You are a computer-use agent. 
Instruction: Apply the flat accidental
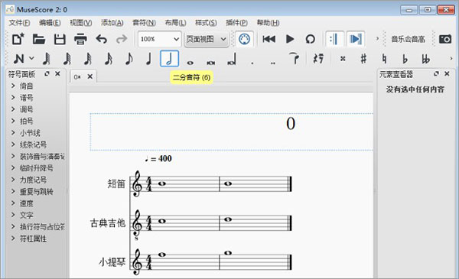pos(405,59)
